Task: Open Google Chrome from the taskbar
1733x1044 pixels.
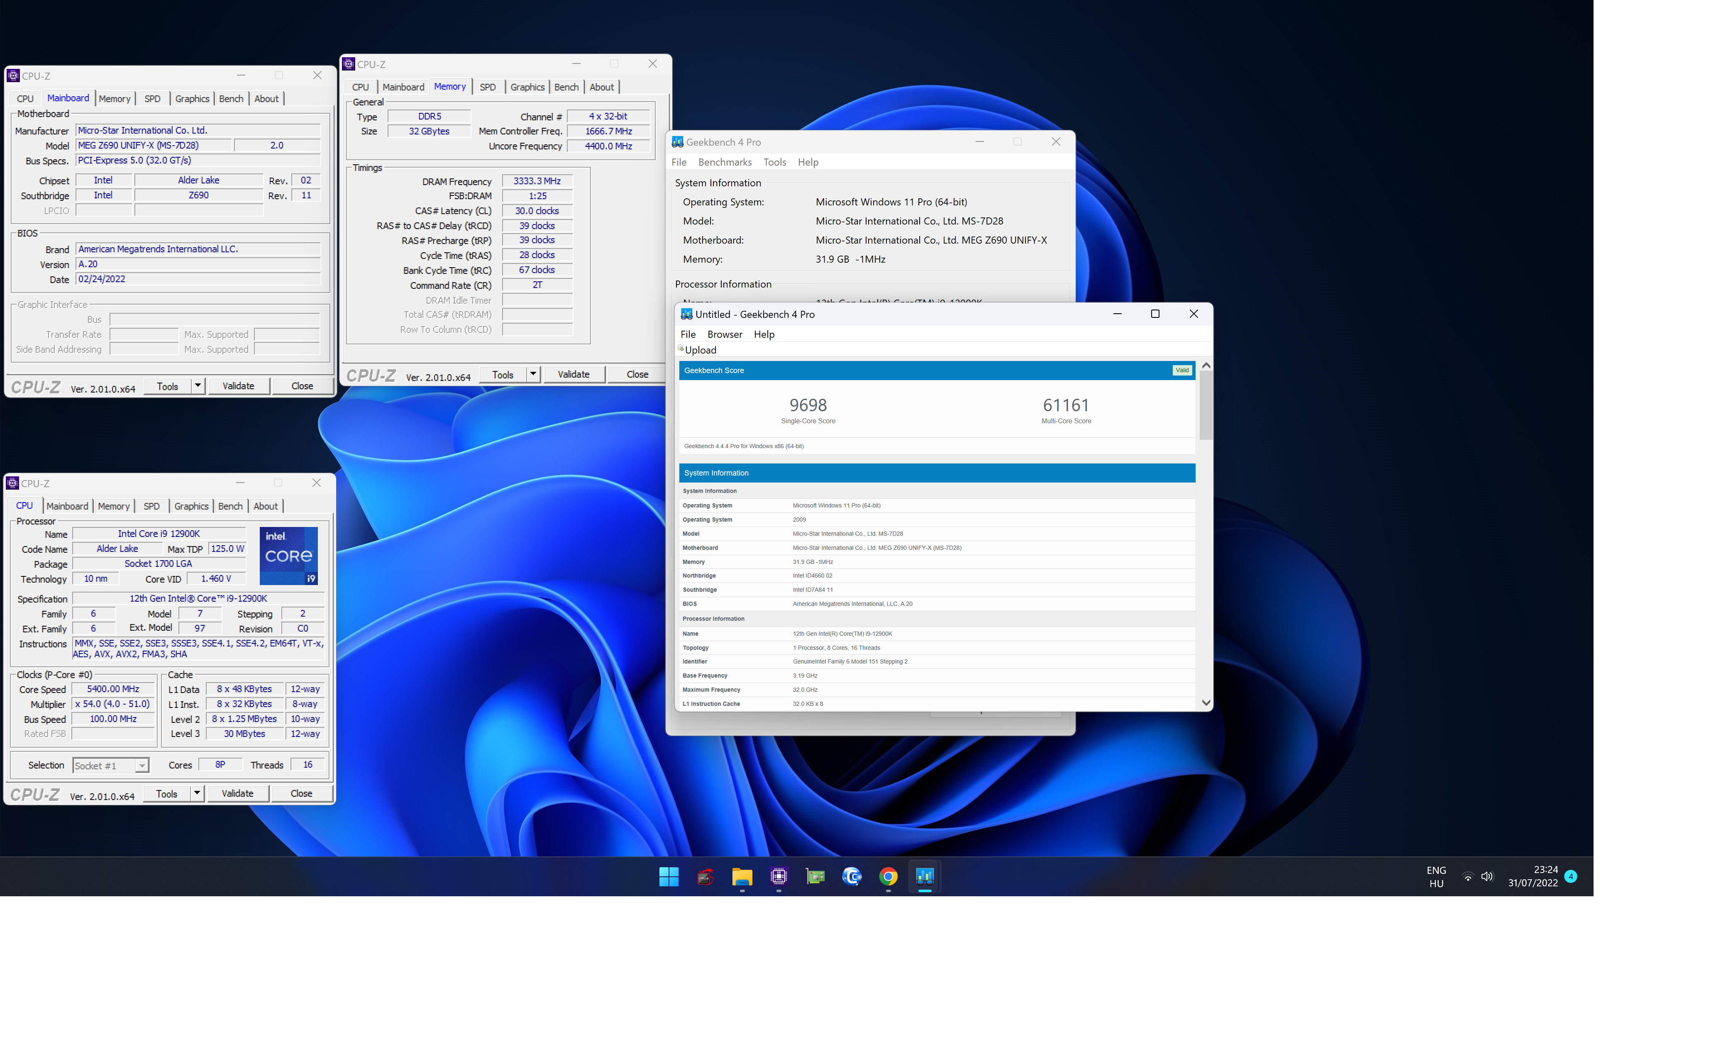Action: [888, 876]
